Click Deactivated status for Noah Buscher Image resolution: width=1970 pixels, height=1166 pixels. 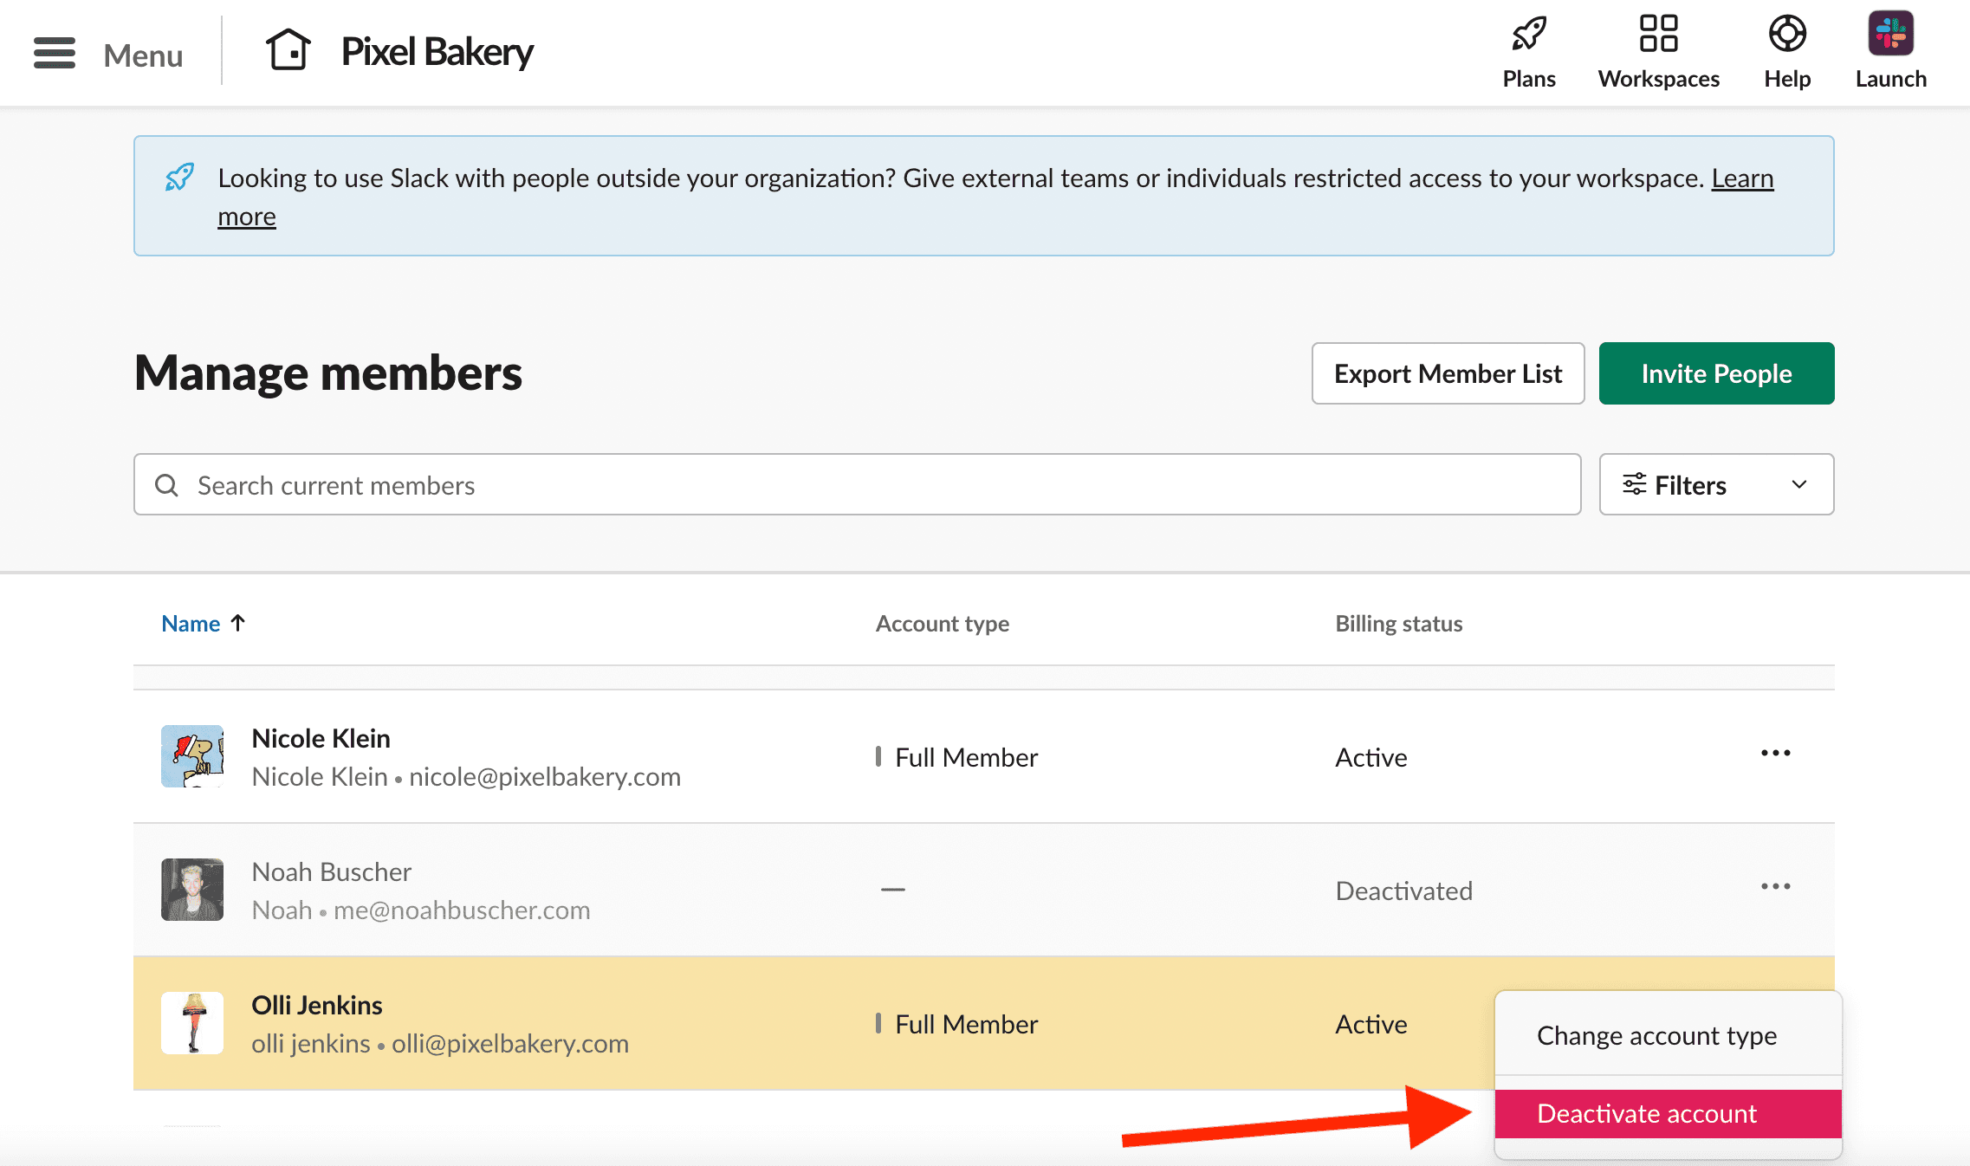[x=1403, y=891]
